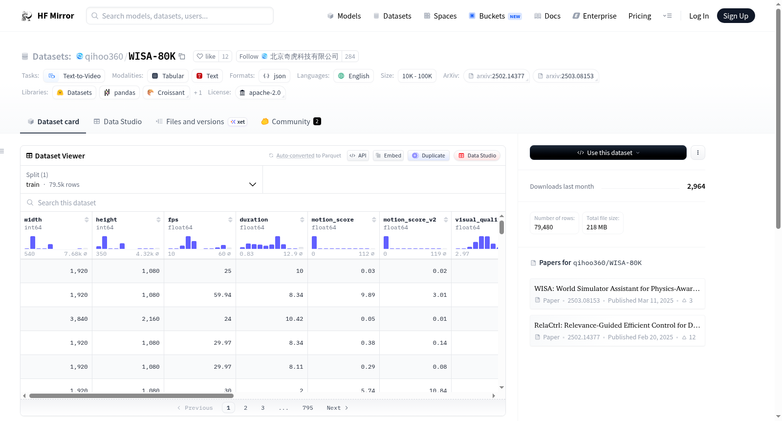The width and height of the screenshot is (782, 421).
Task: Open Spaces in the top navigation
Action: 440,16
